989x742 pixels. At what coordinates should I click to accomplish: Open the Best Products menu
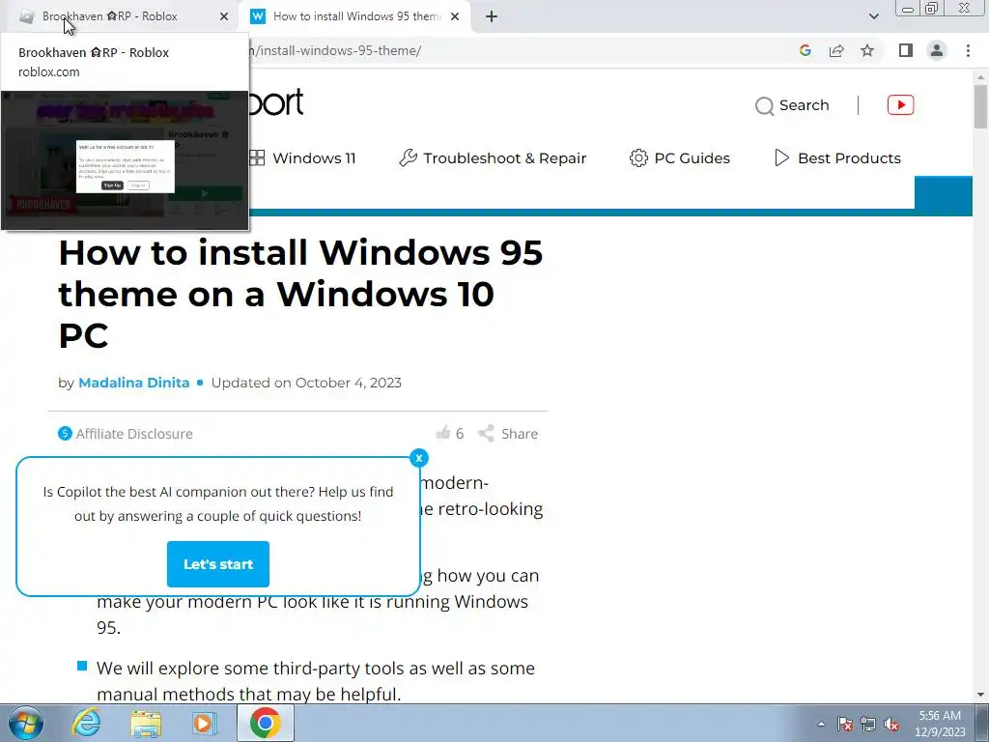point(837,157)
